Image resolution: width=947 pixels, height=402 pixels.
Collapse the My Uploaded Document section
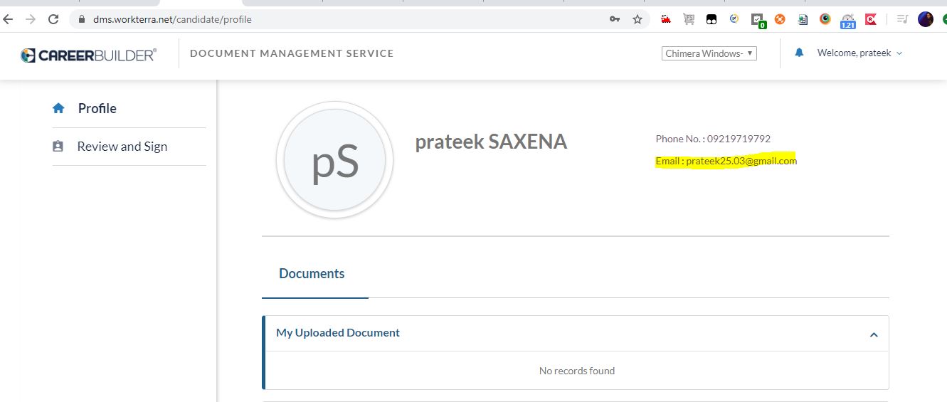tap(874, 334)
